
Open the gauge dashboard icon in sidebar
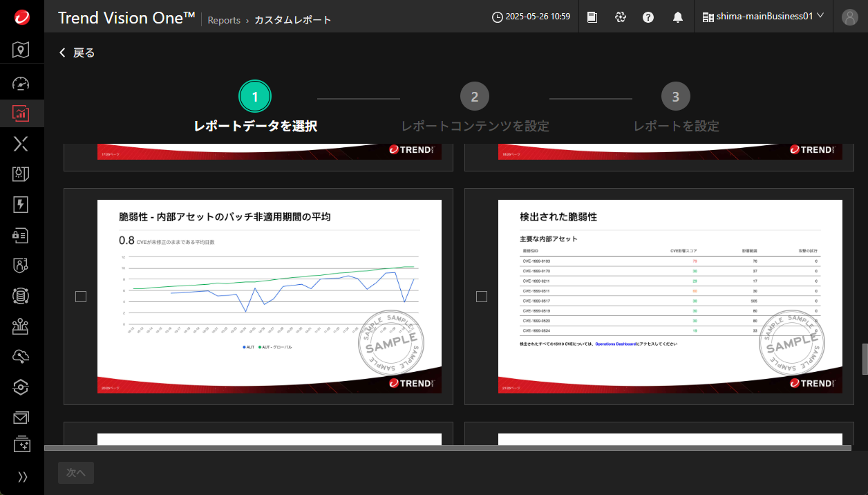tap(21, 84)
